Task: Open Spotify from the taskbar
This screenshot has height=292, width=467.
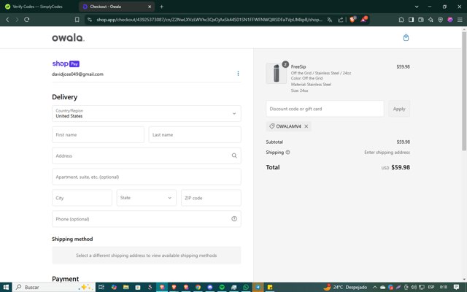Action: [x=222, y=287]
